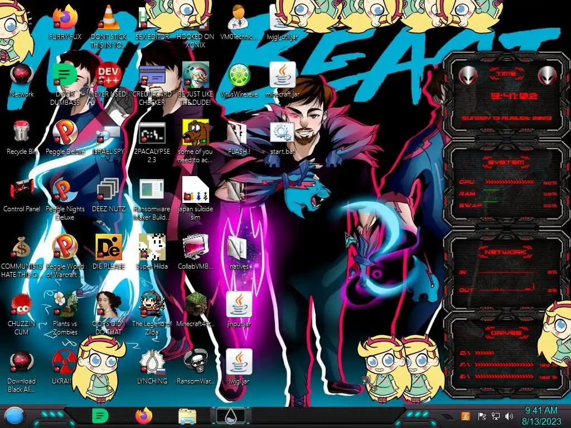571x428 pixels.
Task: Click the Start orb on taskbar
Action: (x=15, y=416)
